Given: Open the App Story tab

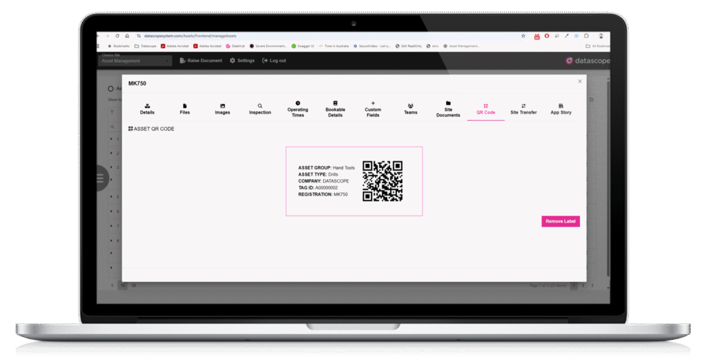Looking at the screenshot, I should click(561, 109).
